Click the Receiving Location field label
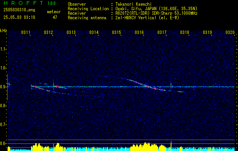This screenshot has height=151, width=238. [88, 9]
